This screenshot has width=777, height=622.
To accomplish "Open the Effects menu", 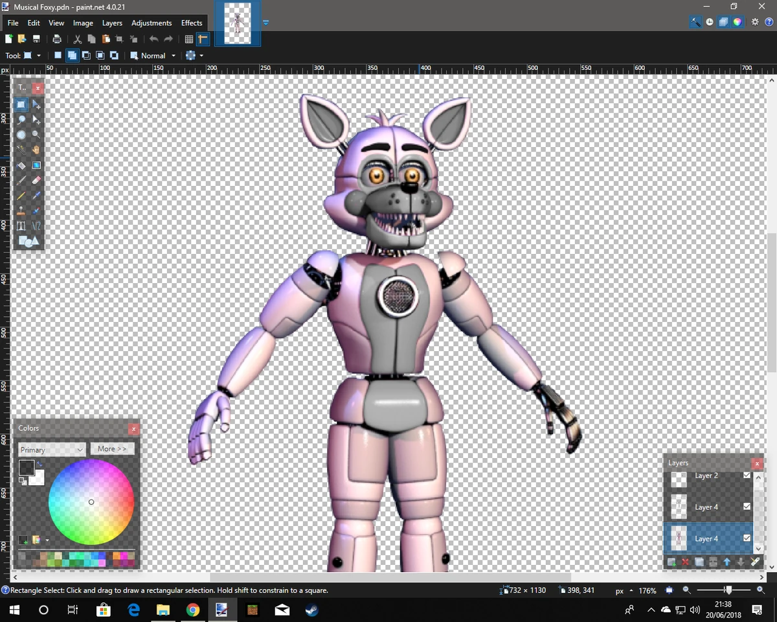I will [x=192, y=23].
